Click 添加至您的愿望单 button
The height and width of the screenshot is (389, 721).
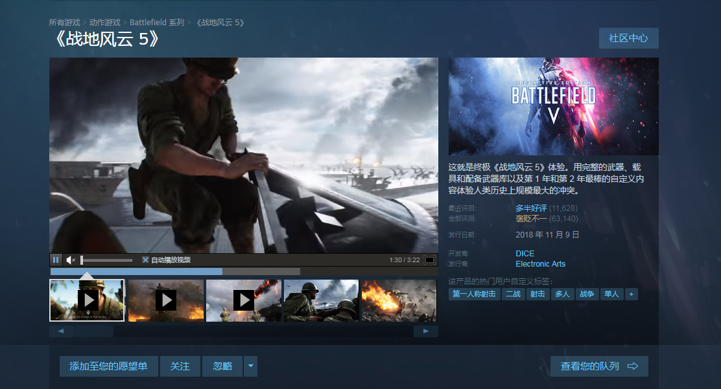click(x=108, y=366)
